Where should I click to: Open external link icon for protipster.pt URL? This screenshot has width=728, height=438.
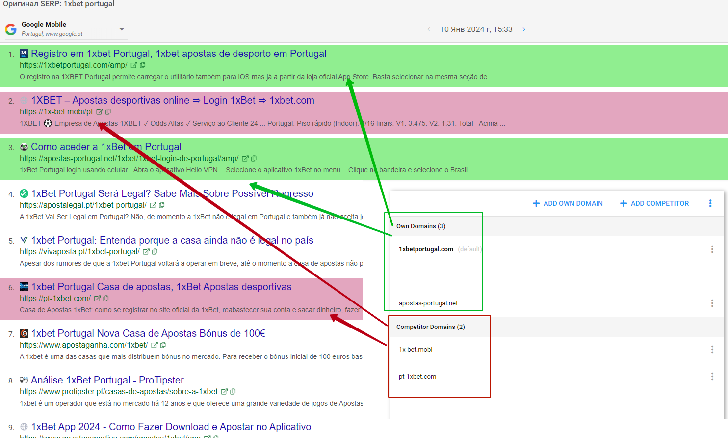[x=225, y=391]
